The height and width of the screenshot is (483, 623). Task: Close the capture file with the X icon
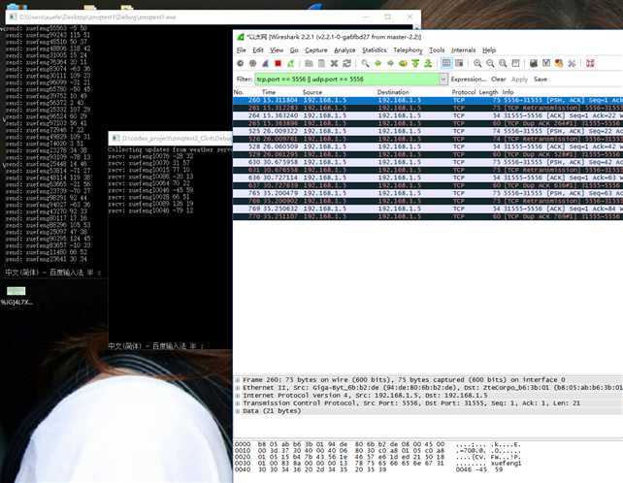pos(334,63)
